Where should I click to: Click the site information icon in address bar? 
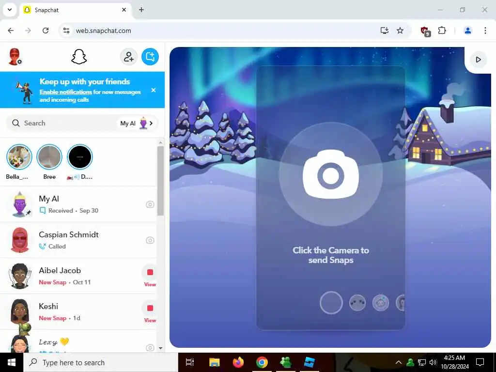point(66,31)
